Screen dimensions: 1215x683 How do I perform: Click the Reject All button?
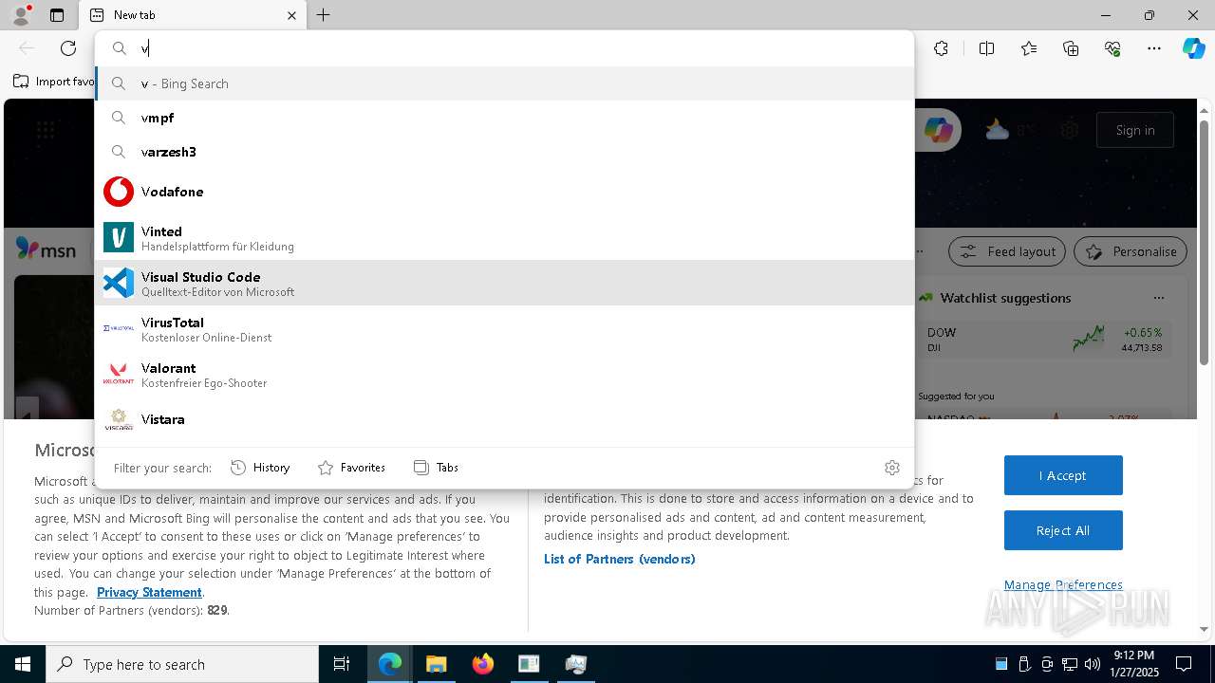tap(1063, 530)
